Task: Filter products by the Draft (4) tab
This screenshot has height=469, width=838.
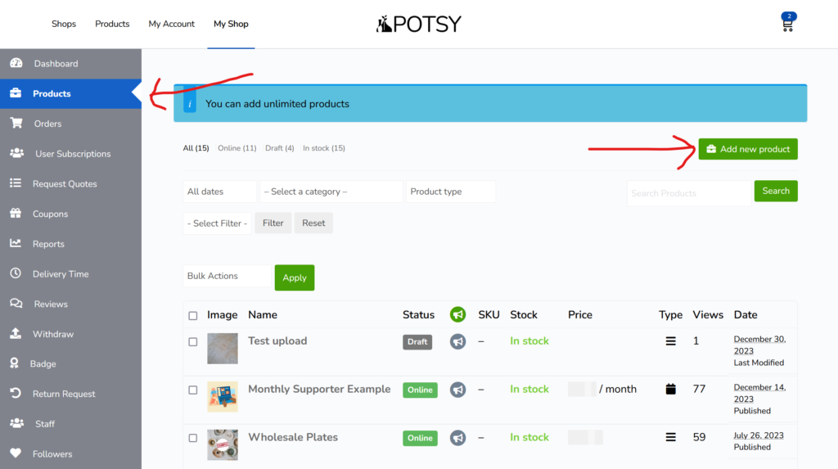Action: tap(280, 148)
